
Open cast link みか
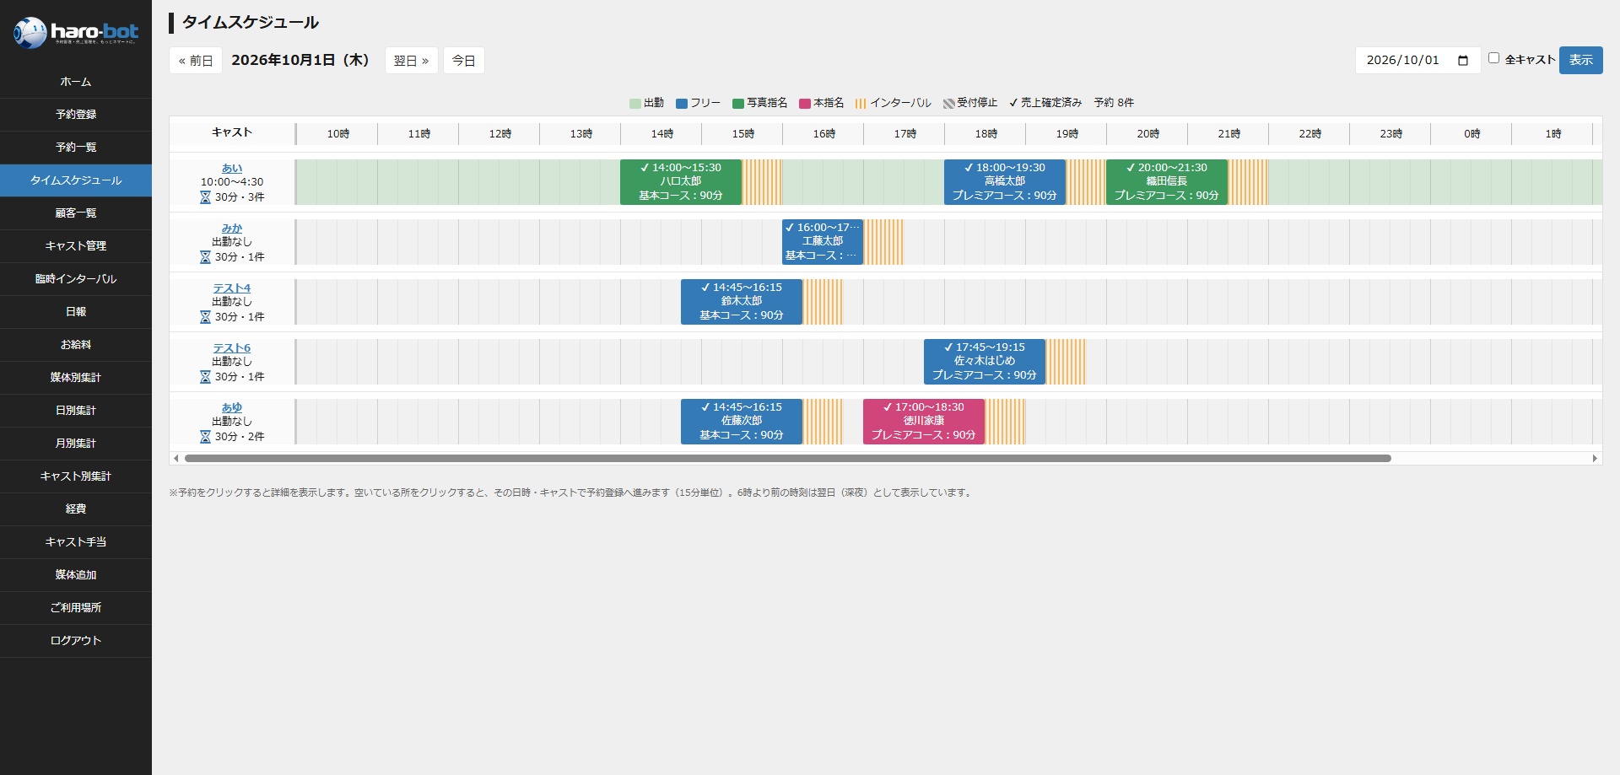(232, 229)
